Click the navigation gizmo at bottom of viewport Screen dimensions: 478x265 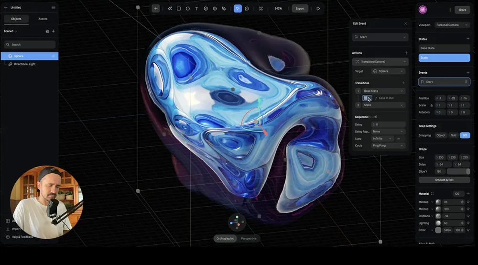click(x=237, y=222)
